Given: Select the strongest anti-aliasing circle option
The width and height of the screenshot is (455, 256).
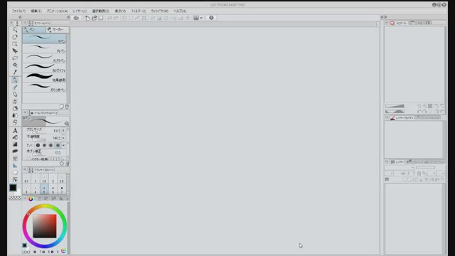Looking at the screenshot, I should point(58,145).
